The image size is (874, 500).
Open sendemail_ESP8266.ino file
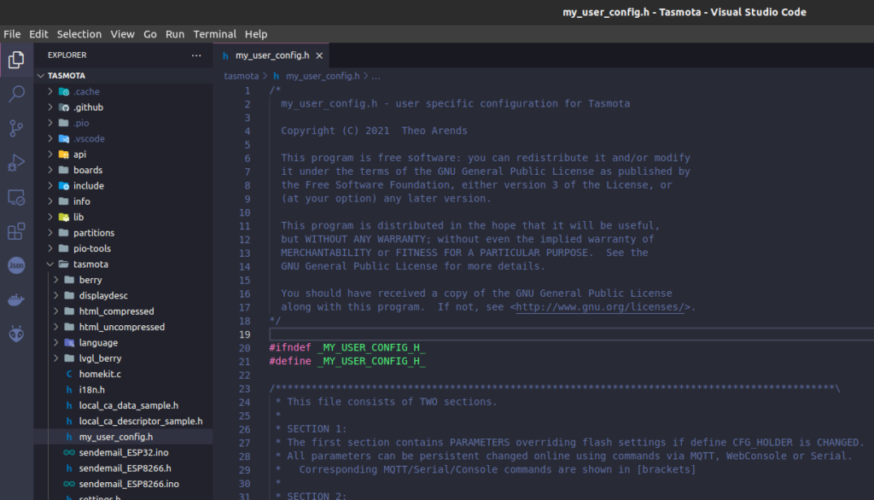123,484
